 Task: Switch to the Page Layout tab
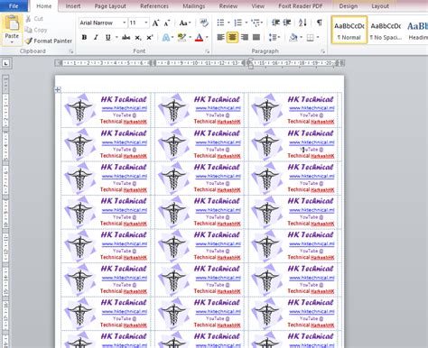pyautogui.click(x=110, y=6)
